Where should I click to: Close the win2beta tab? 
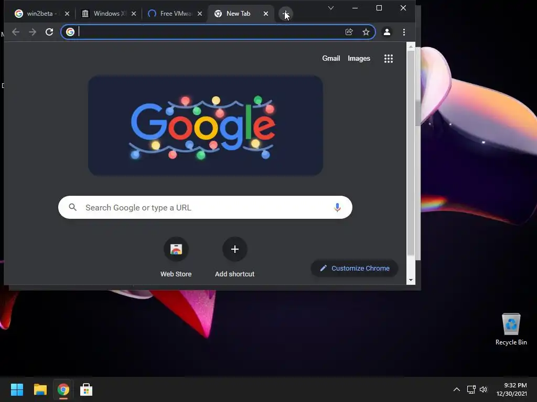click(x=67, y=14)
